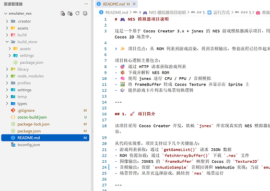Click the temp folder icon
270x191 pixels.
tap(13, 97)
